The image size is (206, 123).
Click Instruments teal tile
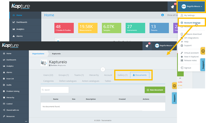pyautogui.click(x=135, y=28)
